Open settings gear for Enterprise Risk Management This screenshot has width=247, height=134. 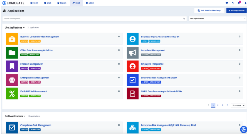click(119, 78)
